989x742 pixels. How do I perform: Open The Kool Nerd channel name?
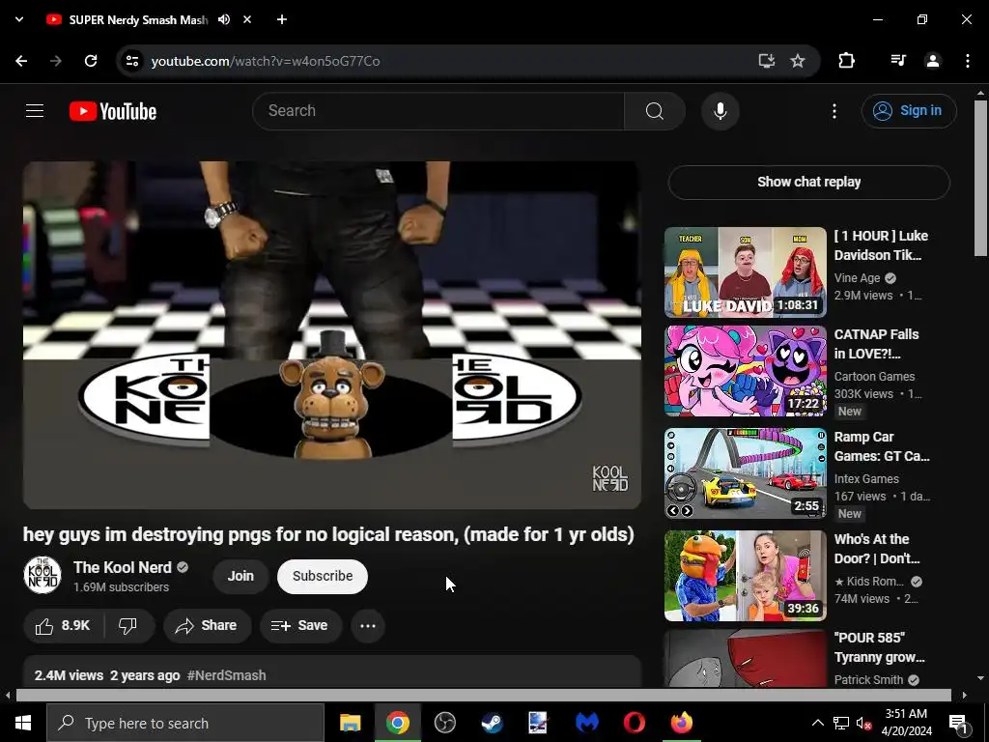click(x=123, y=567)
